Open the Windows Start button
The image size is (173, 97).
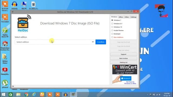coord(3,95)
